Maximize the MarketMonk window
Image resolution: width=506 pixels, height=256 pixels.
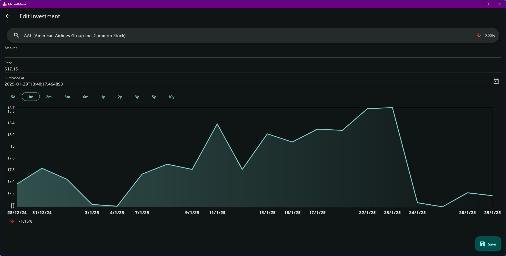coord(487,4)
